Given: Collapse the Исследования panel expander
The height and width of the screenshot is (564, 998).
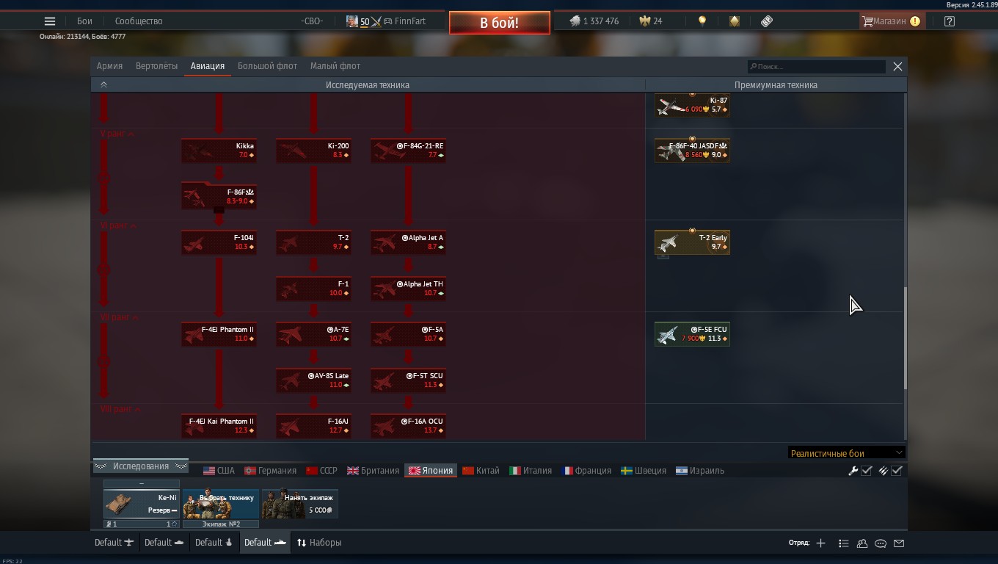Looking at the screenshot, I should coord(140,466).
